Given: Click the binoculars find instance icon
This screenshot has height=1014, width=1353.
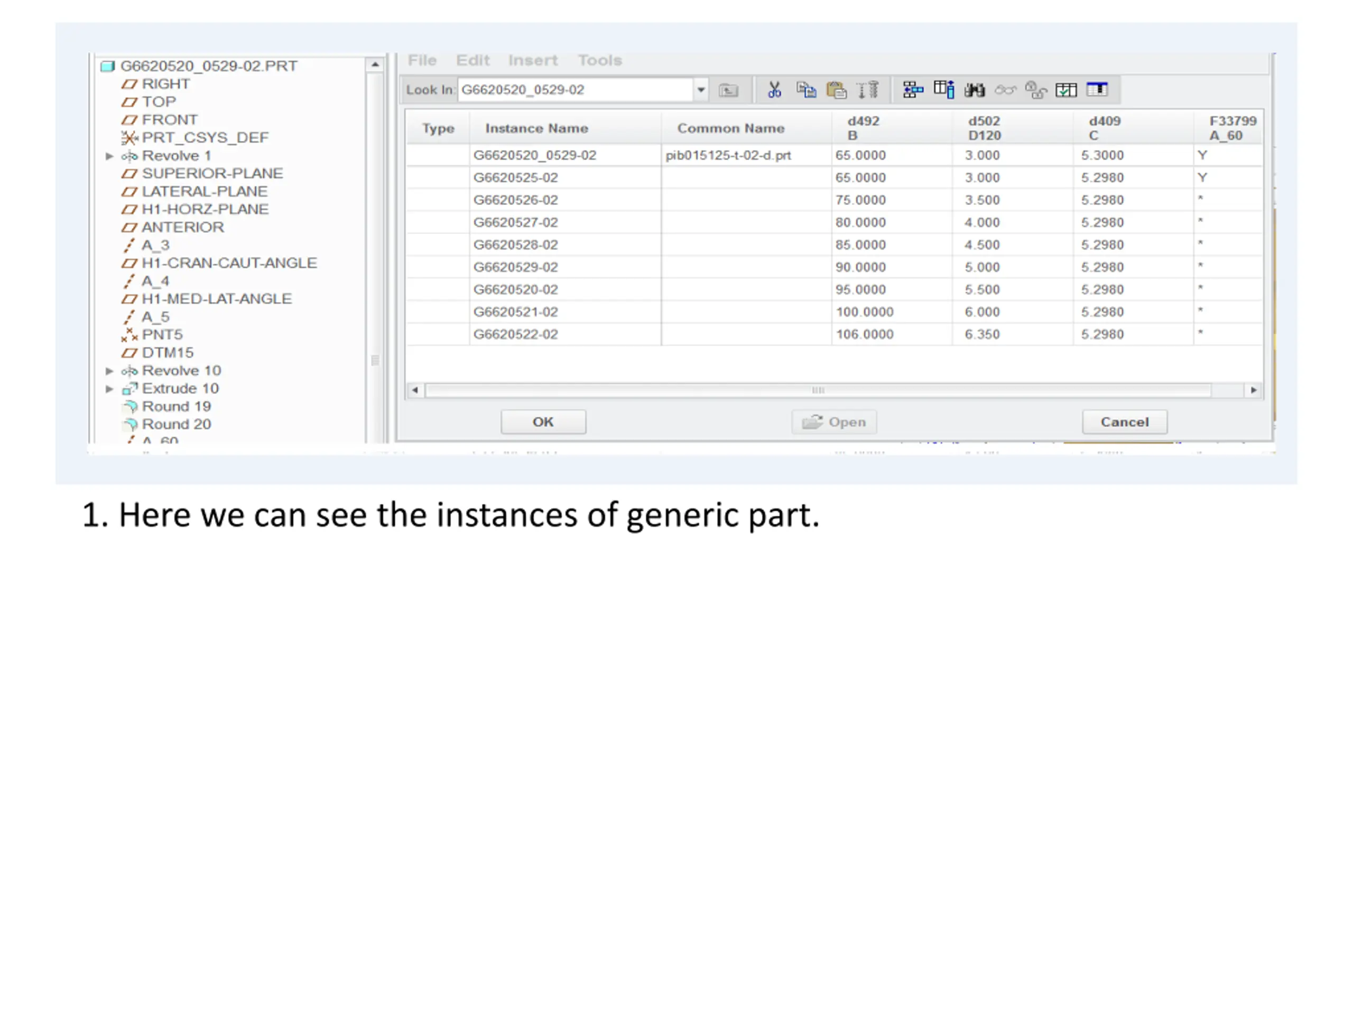Looking at the screenshot, I should tap(975, 90).
